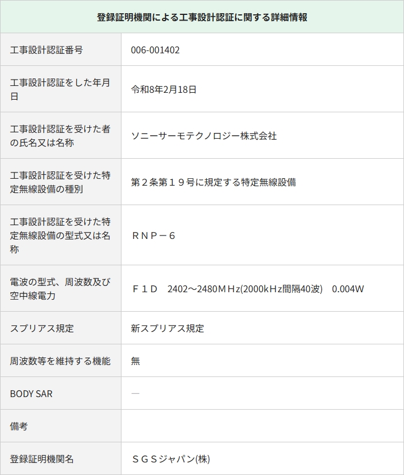Image resolution: width=404 pixels, height=475 pixels.
Task: Click the value 第２条第１９号に規定する特定無線設備
Action: (x=213, y=182)
